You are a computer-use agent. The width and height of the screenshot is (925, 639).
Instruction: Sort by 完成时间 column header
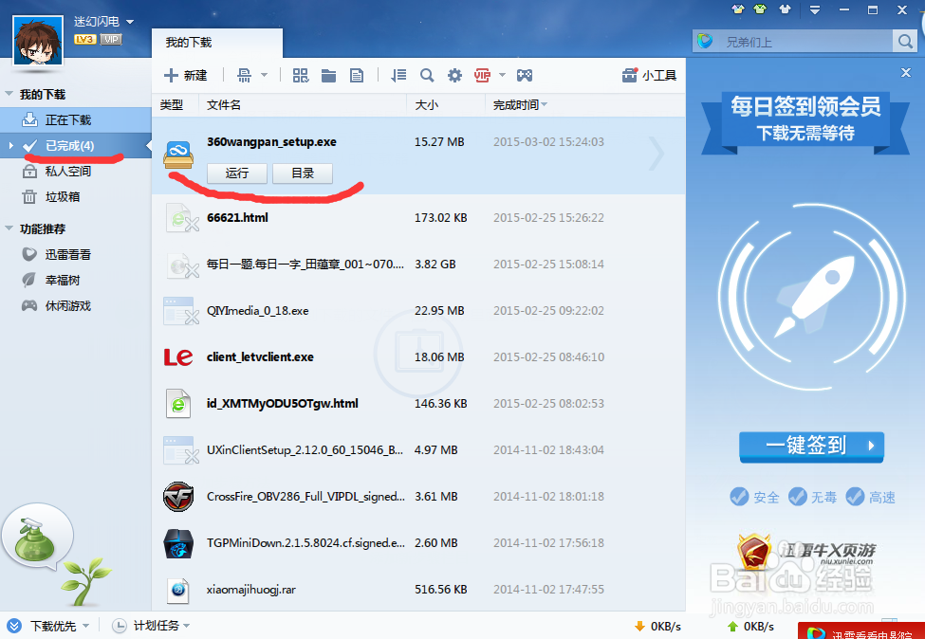tap(520, 105)
